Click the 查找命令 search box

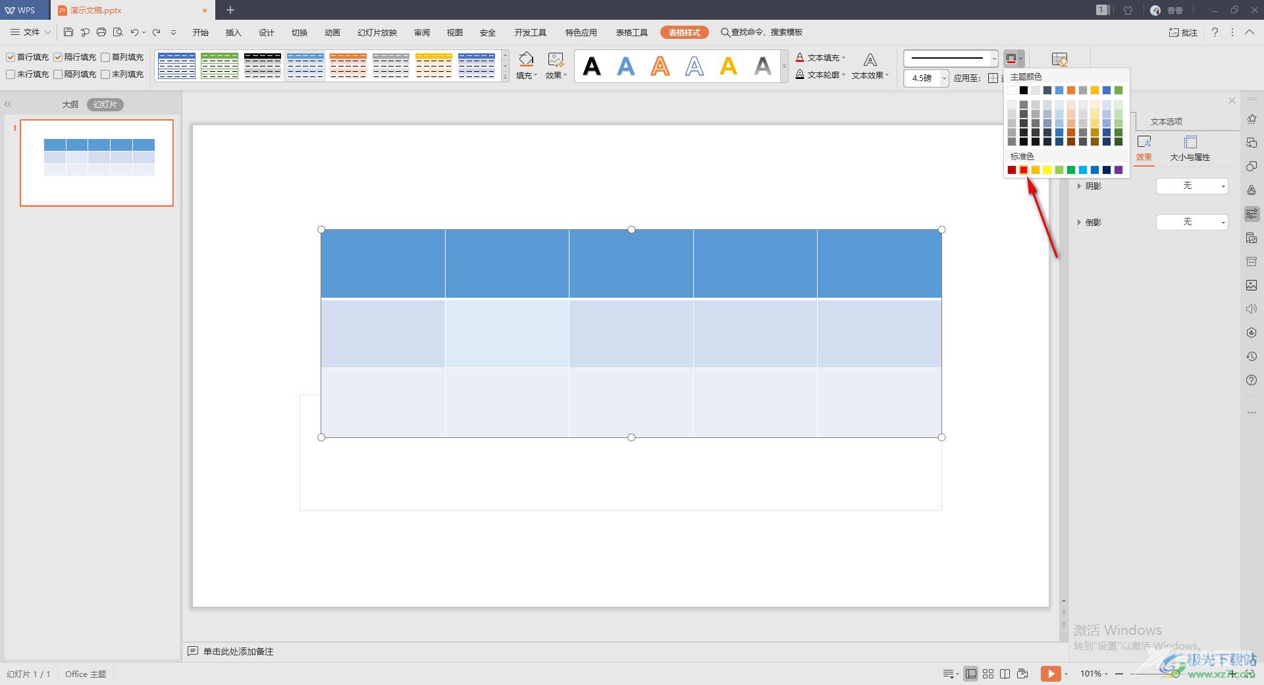(x=762, y=32)
